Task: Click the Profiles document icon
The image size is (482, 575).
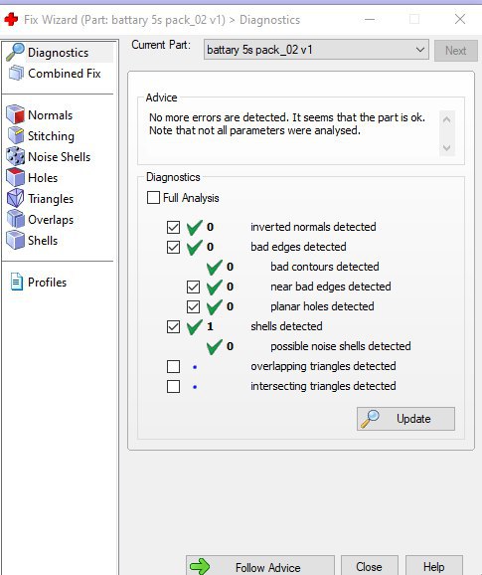Action: [17, 282]
